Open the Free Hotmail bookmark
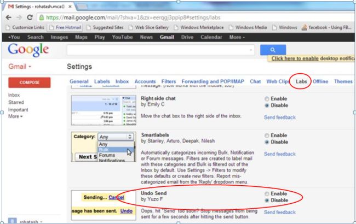 pos(65,27)
